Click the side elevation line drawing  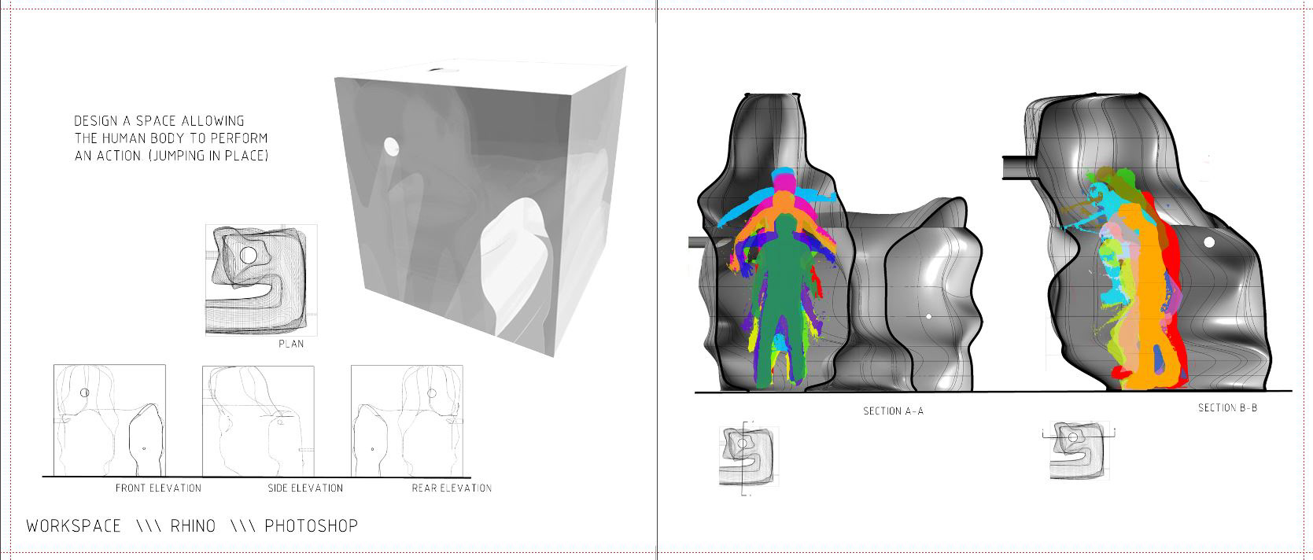(x=258, y=420)
